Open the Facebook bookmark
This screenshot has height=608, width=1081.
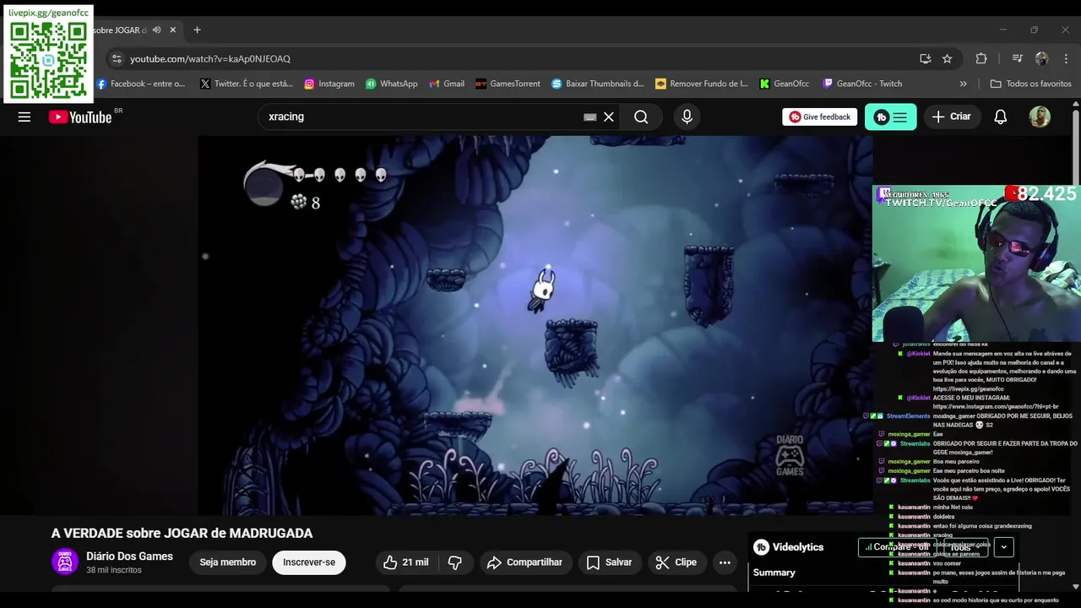coord(141,84)
